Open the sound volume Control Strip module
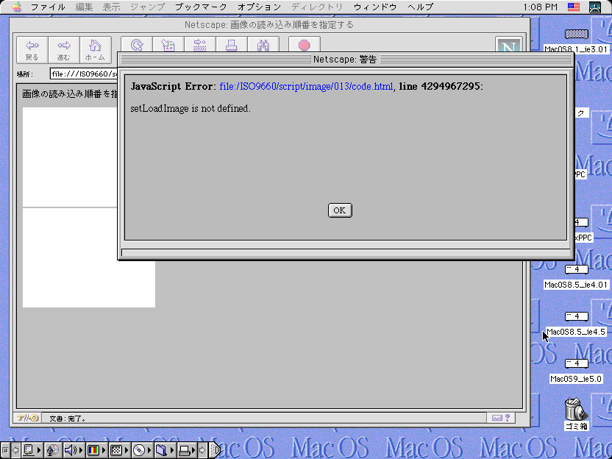 pyautogui.click(x=74, y=450)
